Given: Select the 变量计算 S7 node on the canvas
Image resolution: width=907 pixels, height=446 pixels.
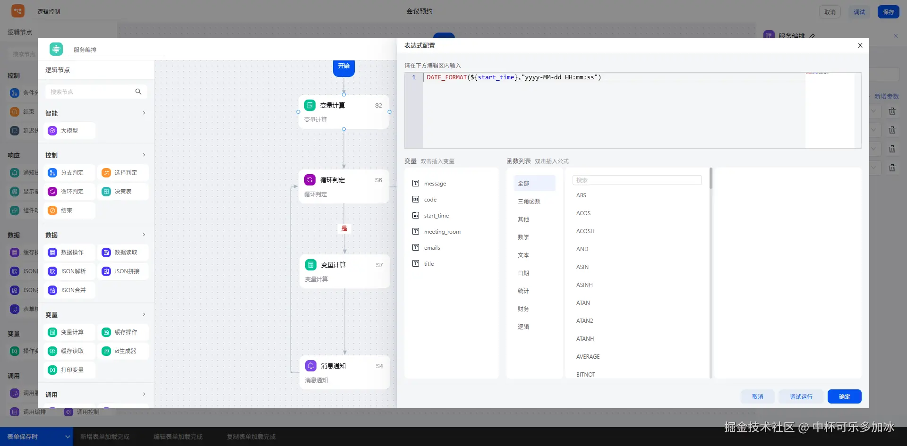Looking at the screenshot, I should (x=344, y=271).
